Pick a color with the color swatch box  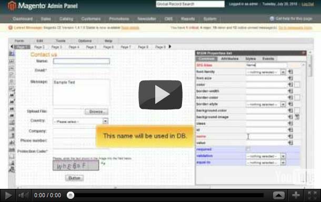click(297, 85)
